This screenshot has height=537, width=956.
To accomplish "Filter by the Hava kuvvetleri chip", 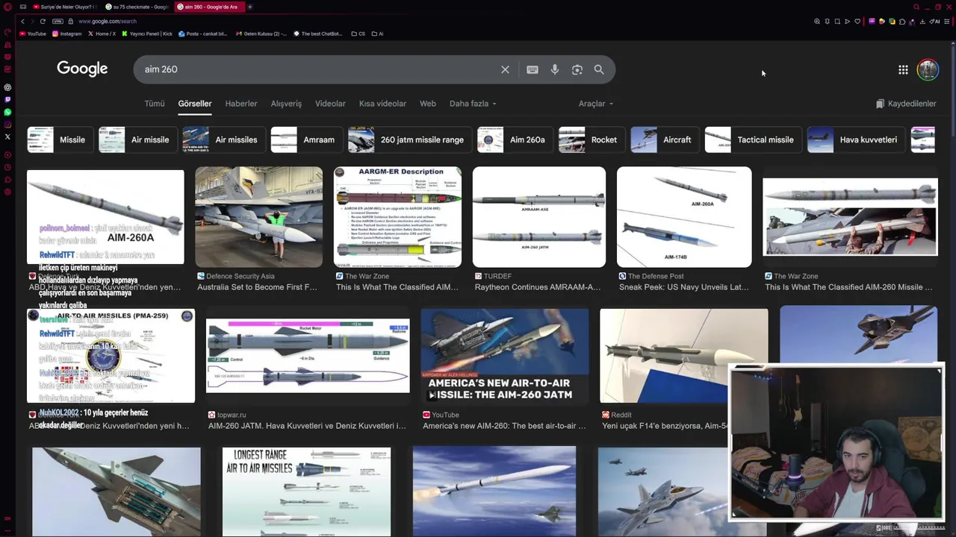I will (855, 139).
